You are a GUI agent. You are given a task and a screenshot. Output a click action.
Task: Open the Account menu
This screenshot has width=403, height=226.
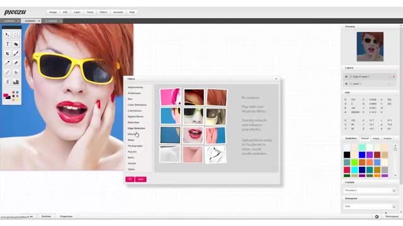point(118,13)
